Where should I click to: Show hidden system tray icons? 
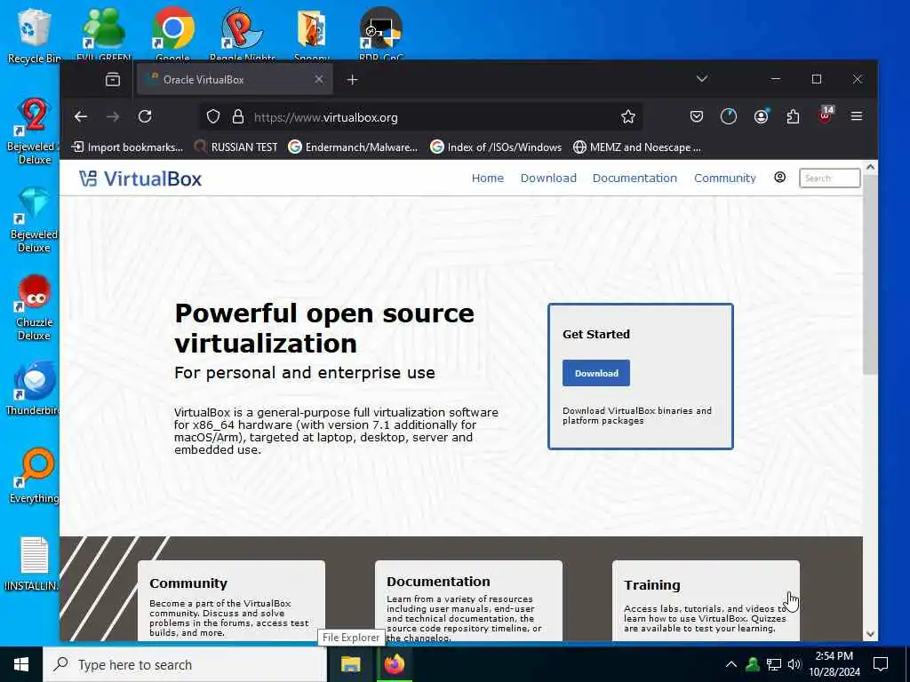click(x=731, y=664)
